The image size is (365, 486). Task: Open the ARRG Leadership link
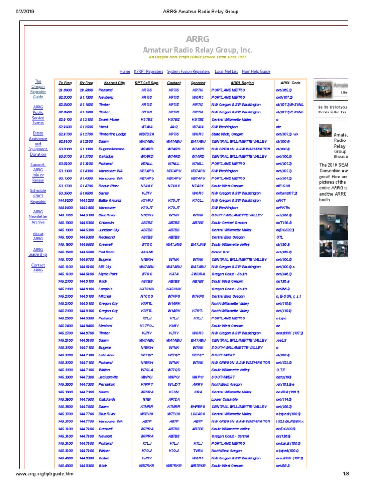point(38,252)
